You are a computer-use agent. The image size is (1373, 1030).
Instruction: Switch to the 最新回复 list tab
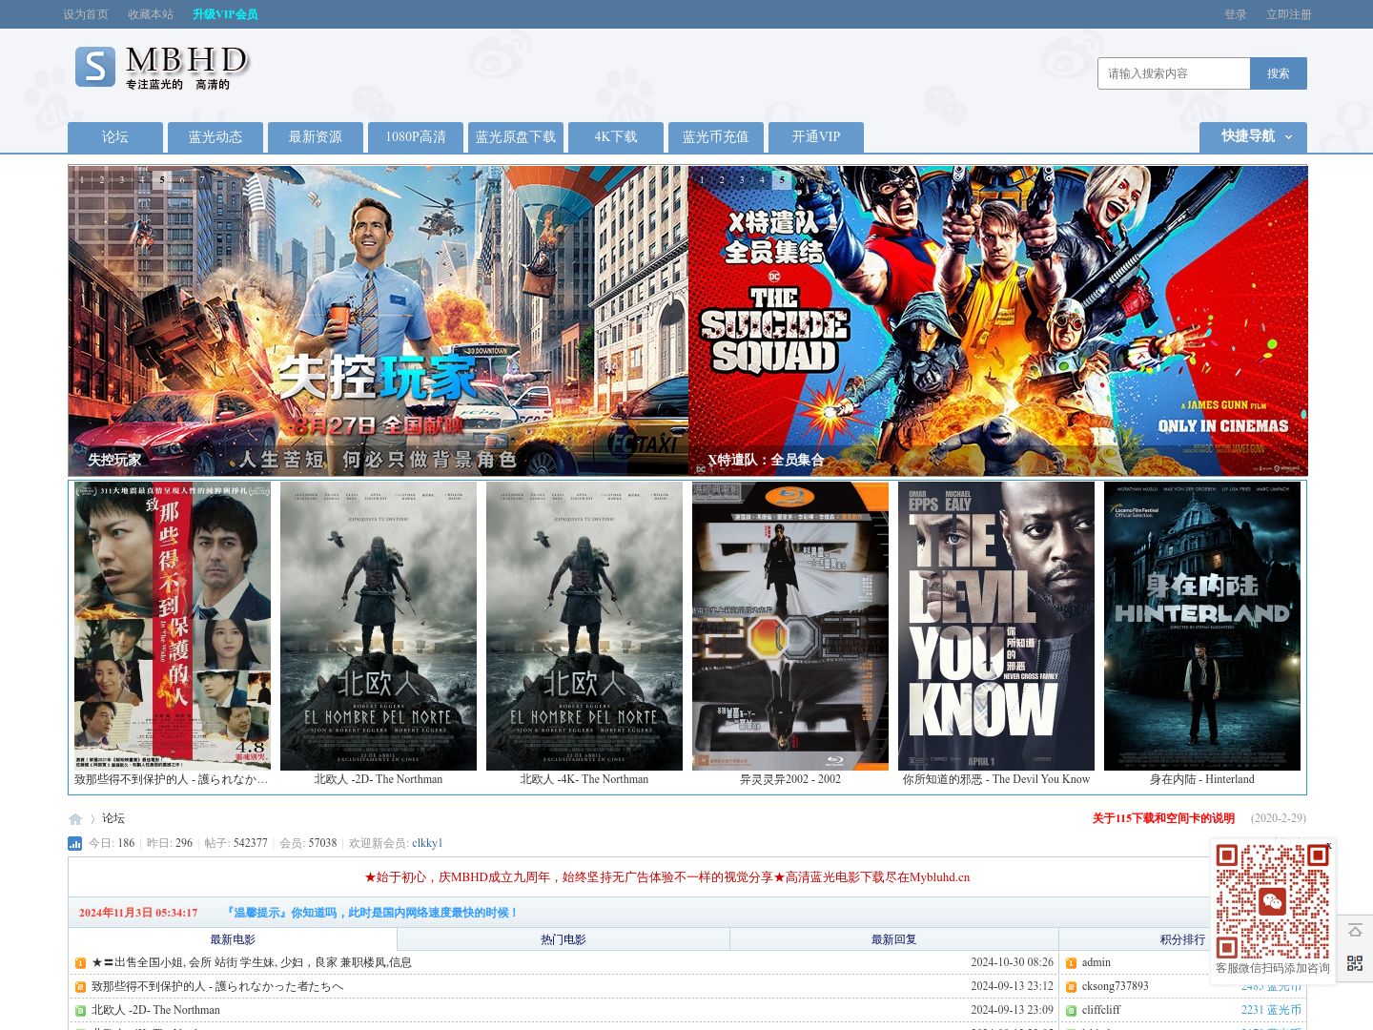click(x=894, y=939)
